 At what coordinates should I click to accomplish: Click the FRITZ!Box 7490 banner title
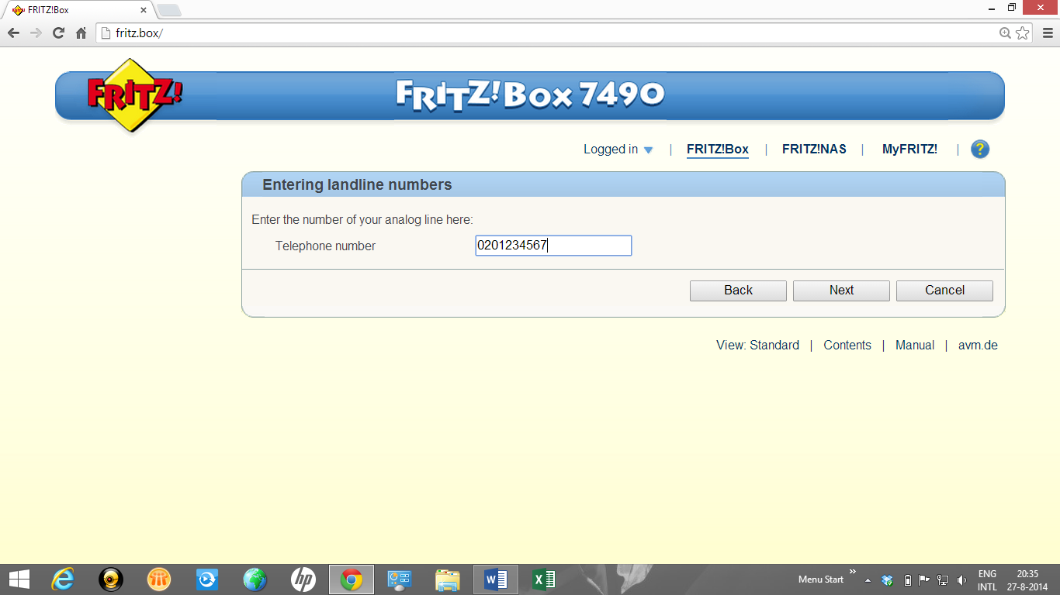530,95
